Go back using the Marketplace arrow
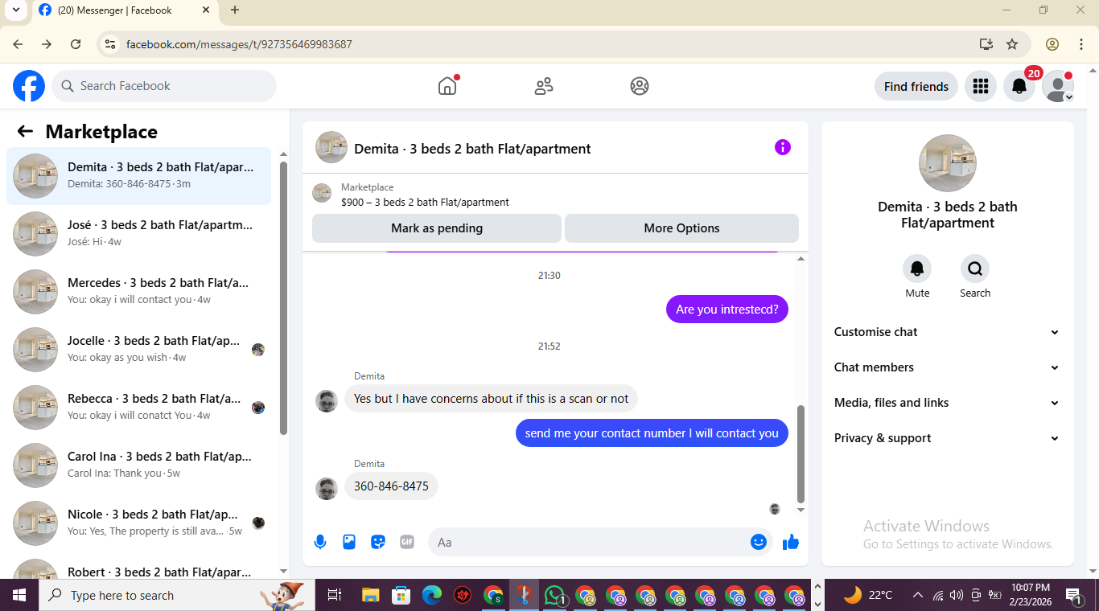The width and height of the screenshot is (1099, 611). [25, 132]
